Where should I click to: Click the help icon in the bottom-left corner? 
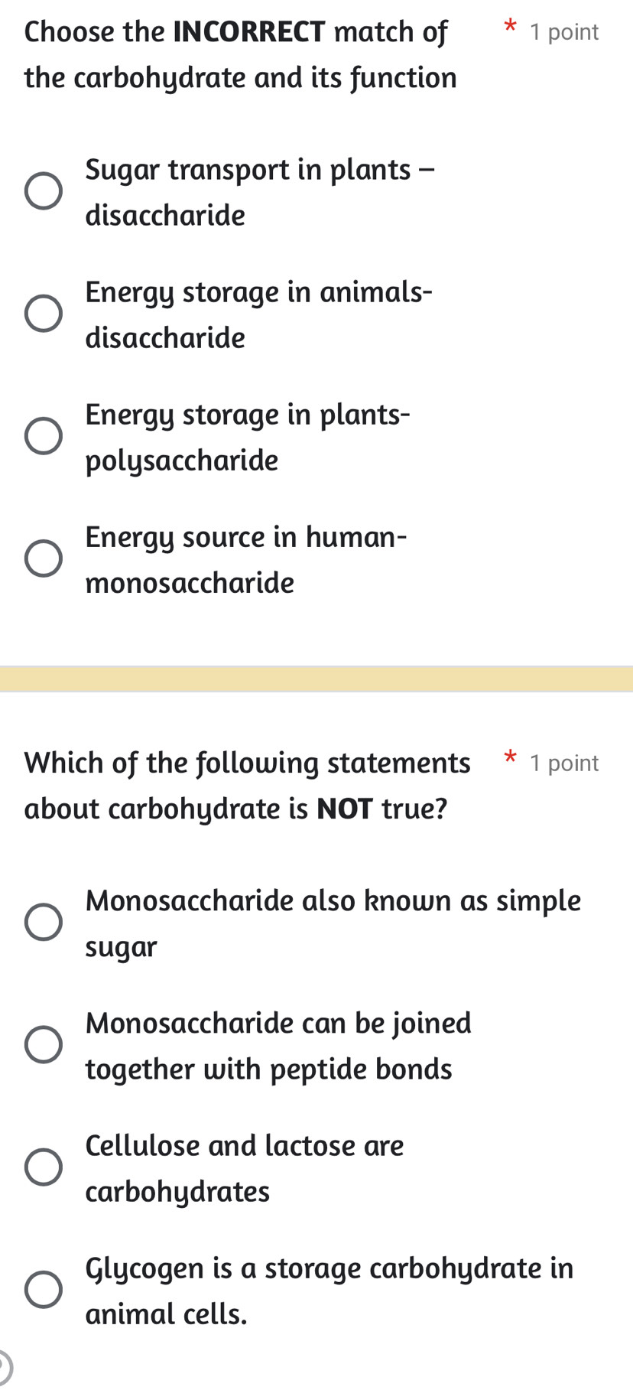(3, 1369)
